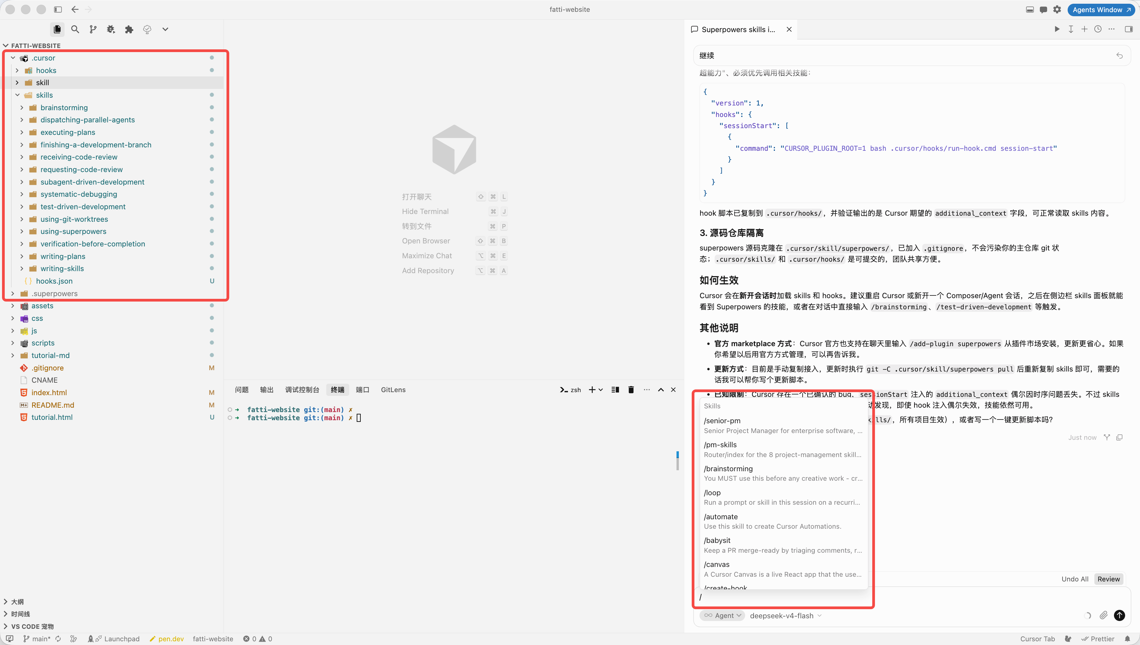Image resolution: width=1140 pixels, height=645 pixels.
Task: Open chat history clock icon
Action: [1098, 29]
